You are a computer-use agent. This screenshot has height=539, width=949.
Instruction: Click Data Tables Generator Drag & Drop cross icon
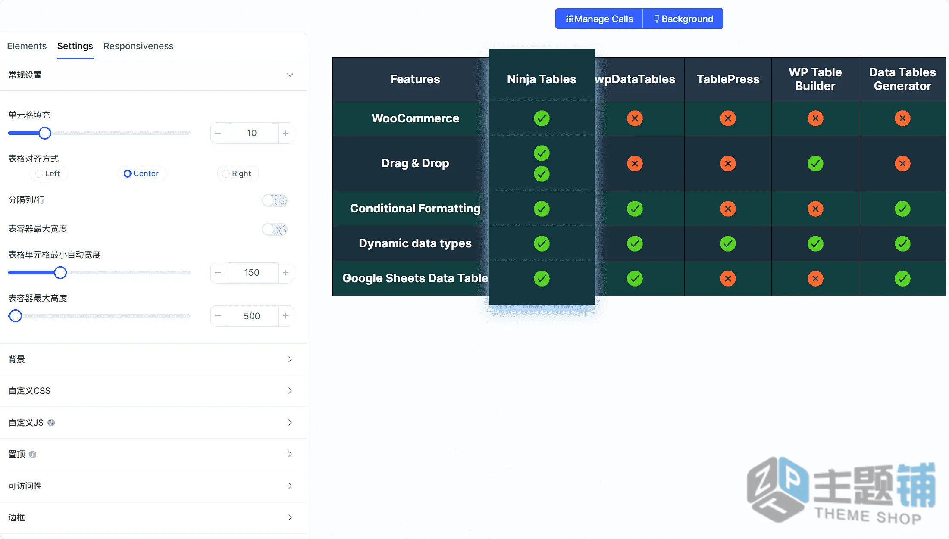point(902,163)
